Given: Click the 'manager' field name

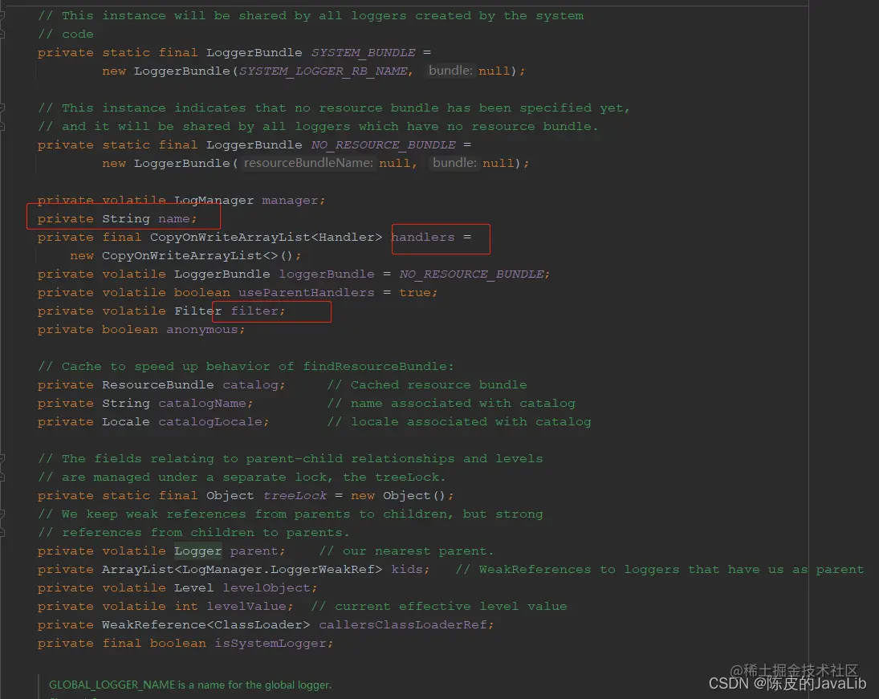Looking at the screenshot, I should point(291,200).
